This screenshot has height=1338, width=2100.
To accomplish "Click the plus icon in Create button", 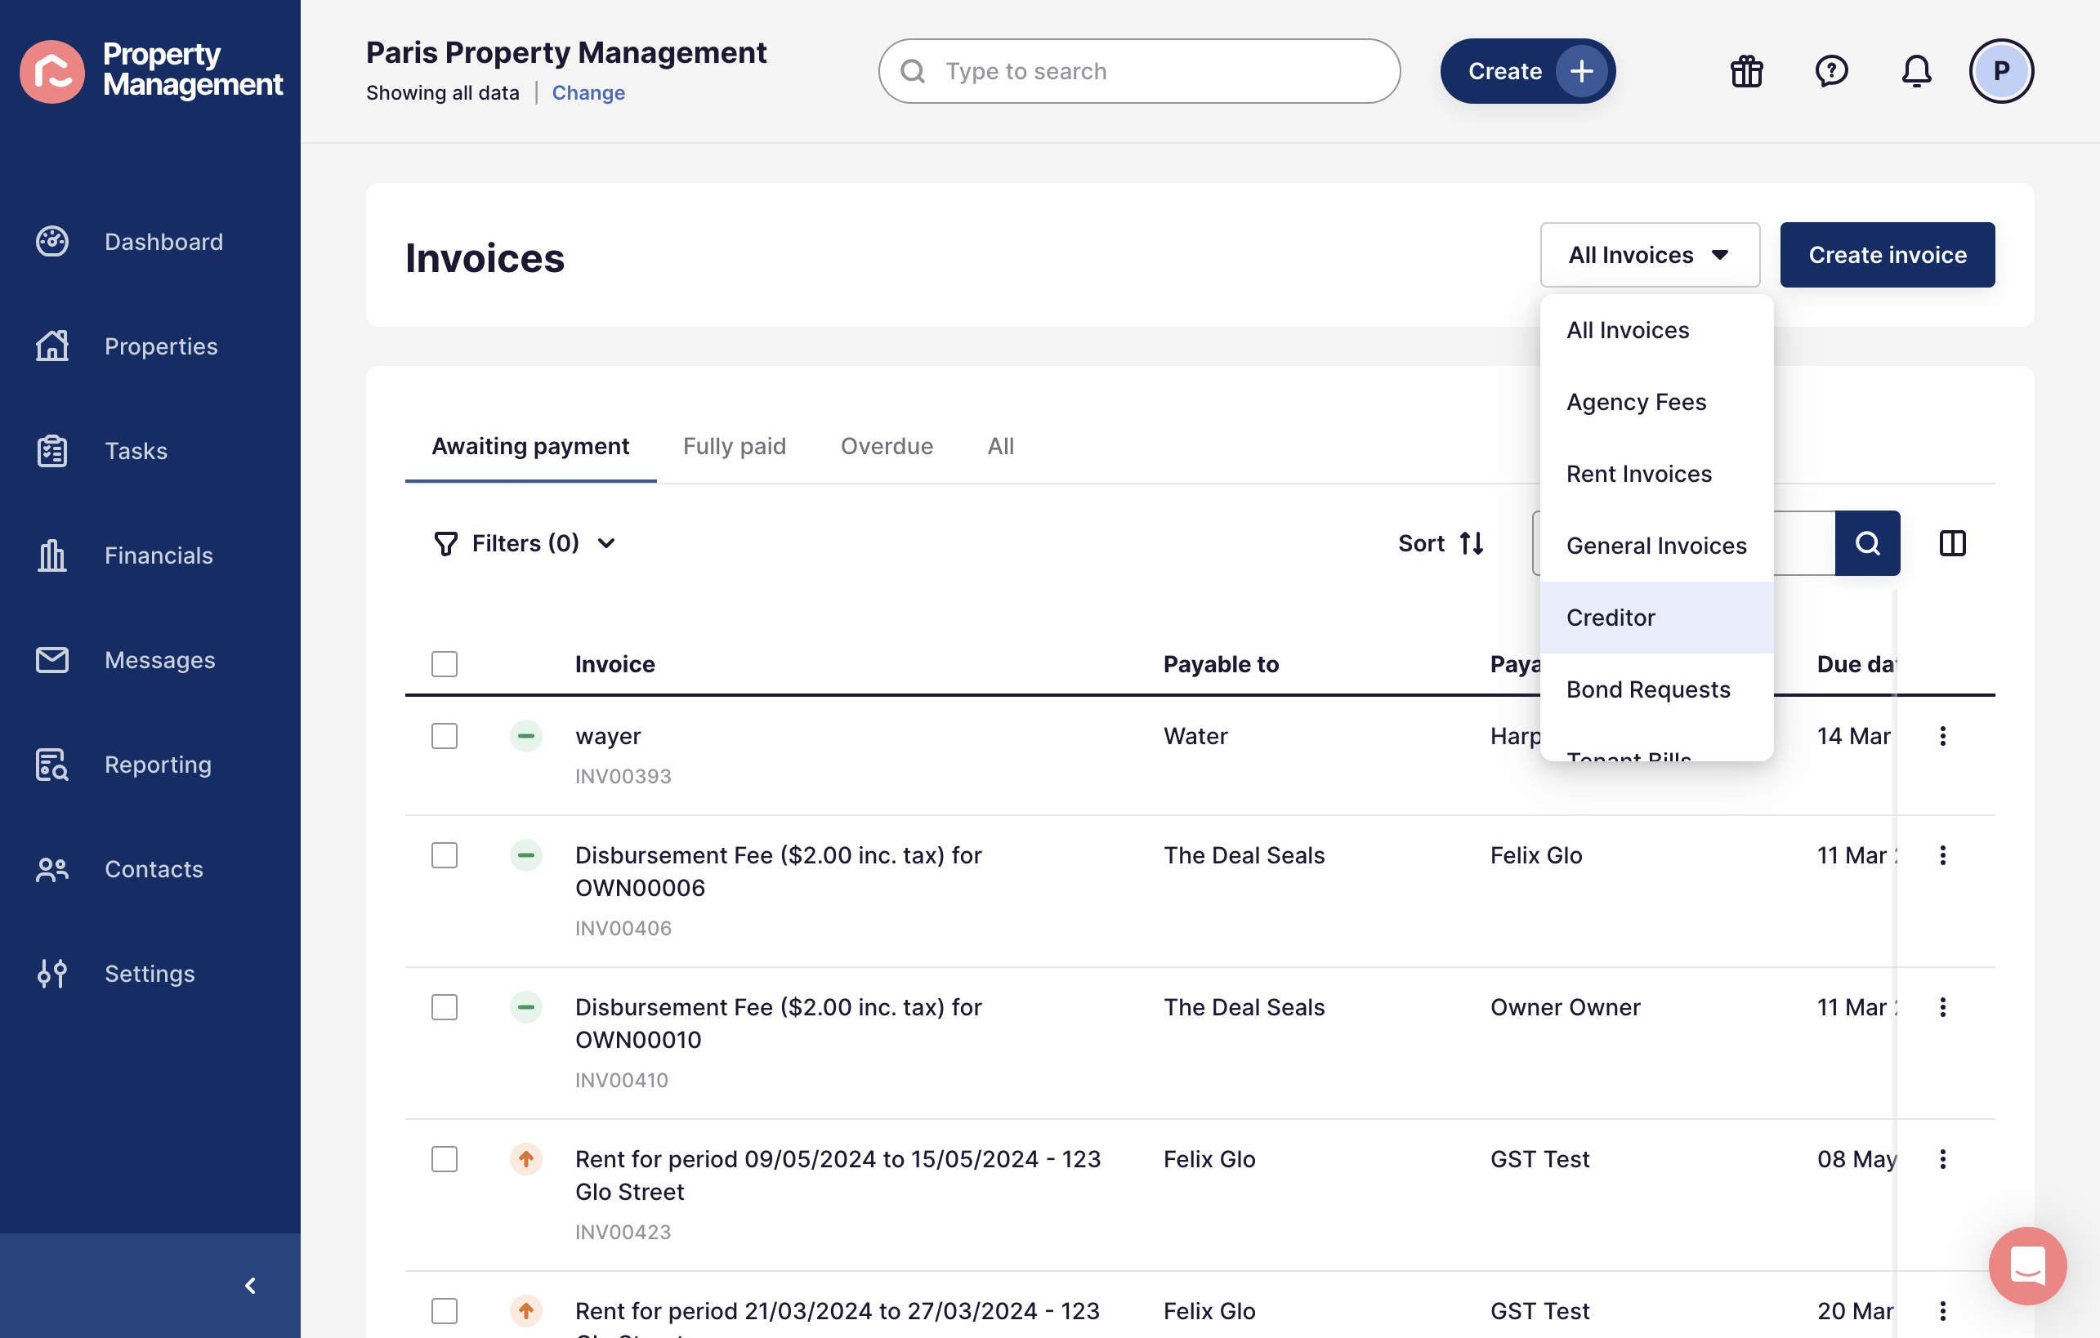I will click(1581, 70).
